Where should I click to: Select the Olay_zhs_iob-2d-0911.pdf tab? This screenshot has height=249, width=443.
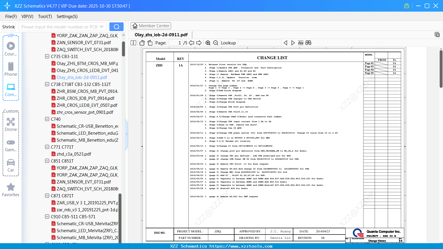[161, 35]
